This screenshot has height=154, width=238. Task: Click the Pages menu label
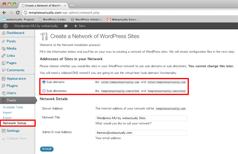[x=12, y=63]
